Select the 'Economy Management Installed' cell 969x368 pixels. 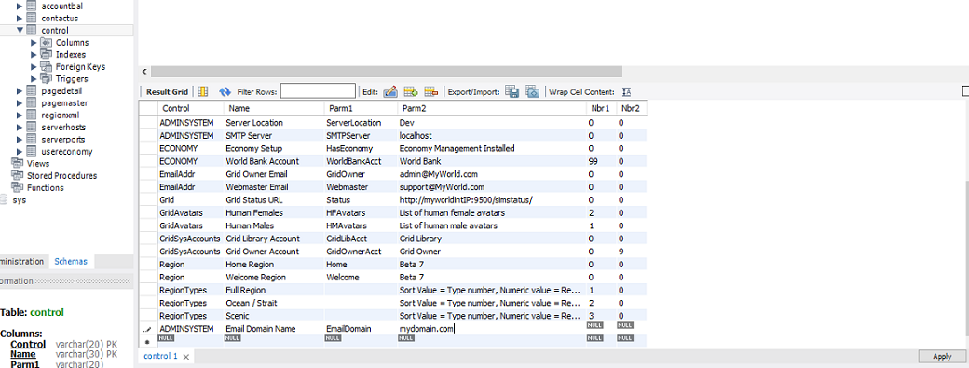click(491, 149)
